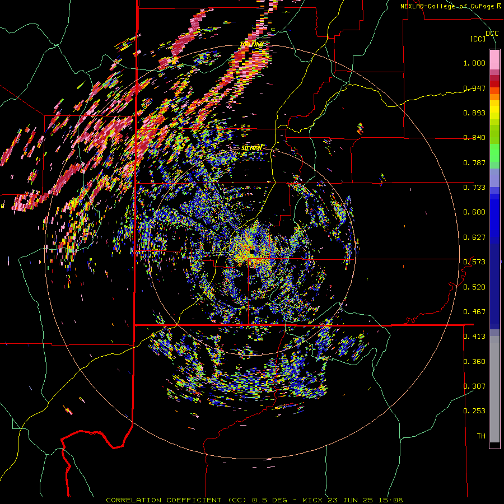
Task: Click the 100 NM range ring label
Action: tap(251, 44)
